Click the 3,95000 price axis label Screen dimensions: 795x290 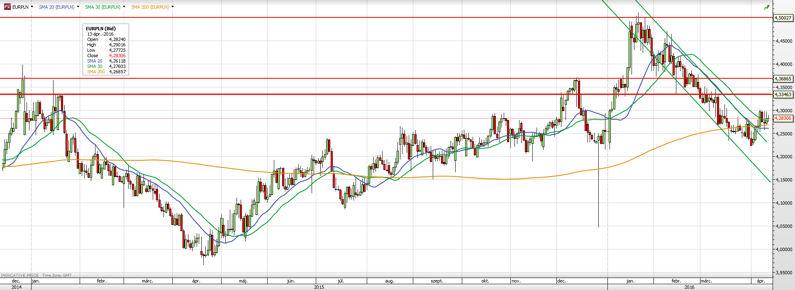coord(784,273)
